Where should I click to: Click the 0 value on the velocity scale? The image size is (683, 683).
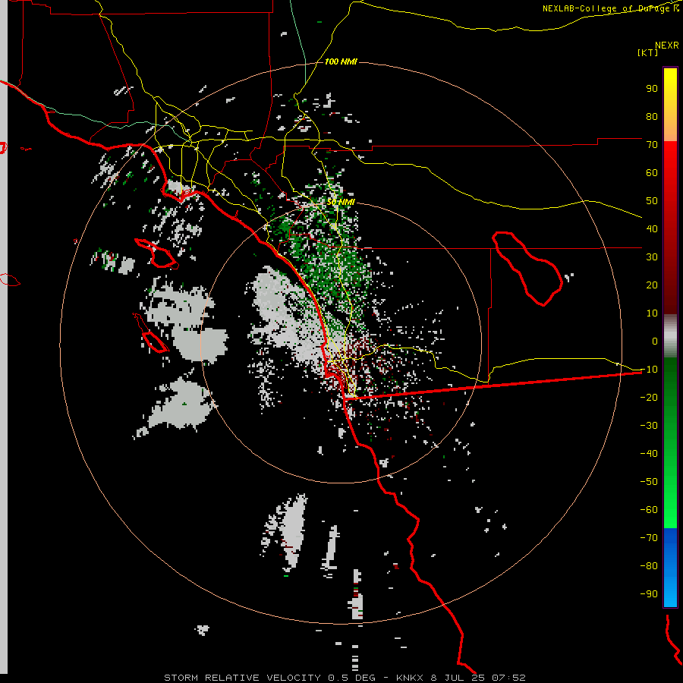click(655, 341)
